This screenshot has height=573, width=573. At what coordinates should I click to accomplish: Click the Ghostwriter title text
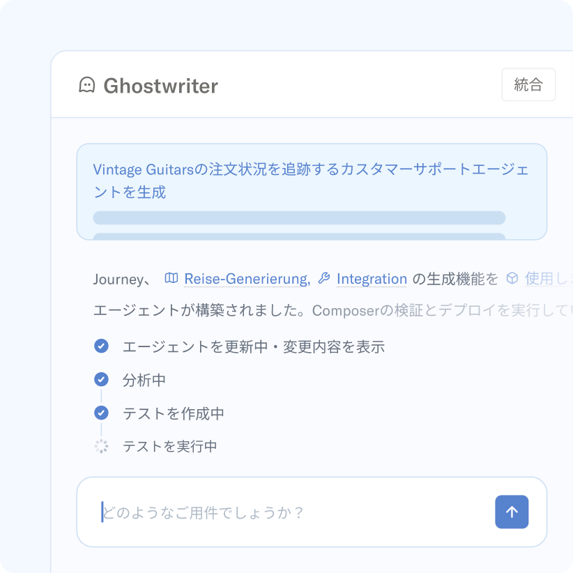pos(161,86)
